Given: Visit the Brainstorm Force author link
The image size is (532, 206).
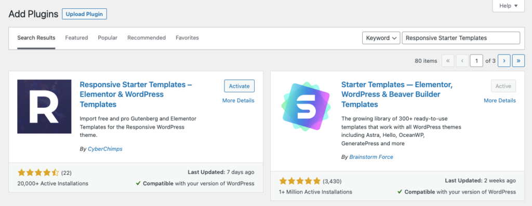Looking at the screenshot, I should [371, 157].
